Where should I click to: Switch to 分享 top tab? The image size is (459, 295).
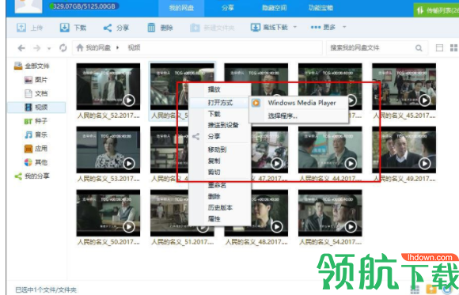point(227,8)
